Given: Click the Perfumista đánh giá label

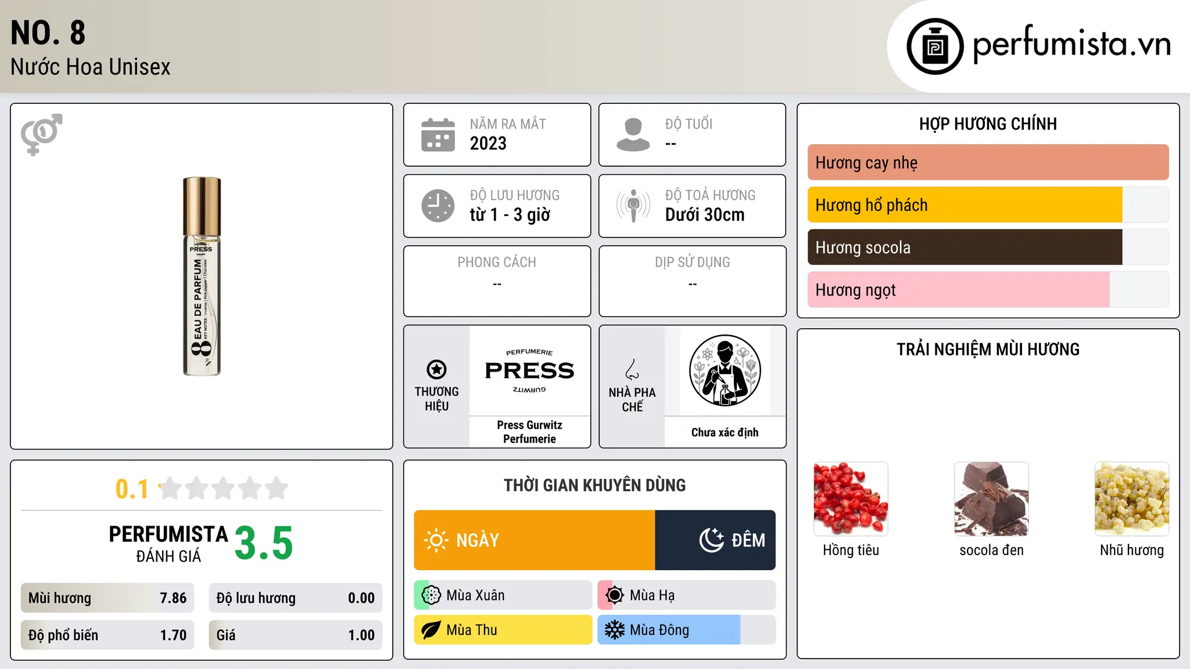Looking at the screenshot, I should point(169,544).
